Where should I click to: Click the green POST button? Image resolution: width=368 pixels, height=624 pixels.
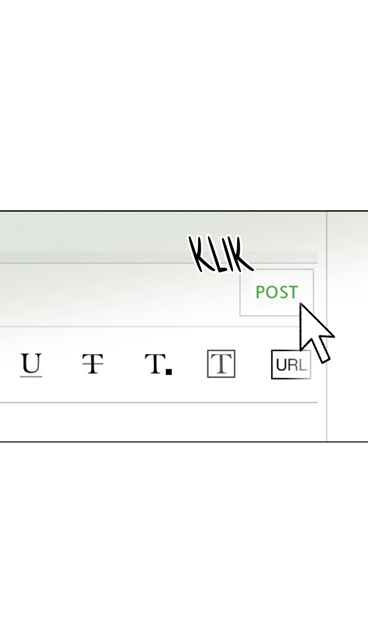277,293
